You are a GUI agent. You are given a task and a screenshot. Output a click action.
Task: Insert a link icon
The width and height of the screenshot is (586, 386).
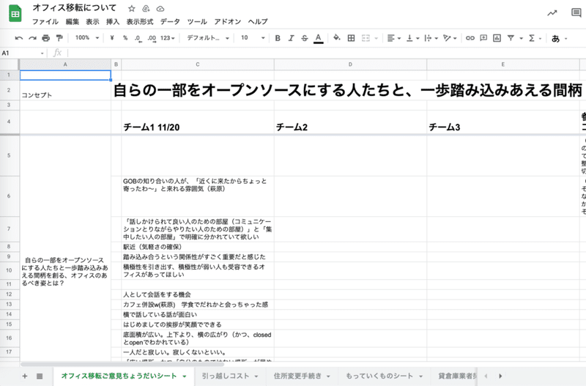click(470, 38)
